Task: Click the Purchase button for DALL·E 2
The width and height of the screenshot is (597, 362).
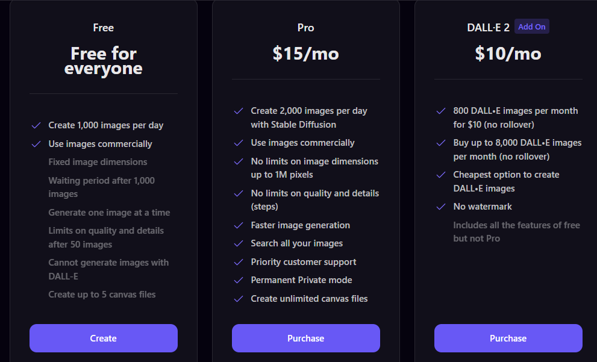Action: coord(508,338)
